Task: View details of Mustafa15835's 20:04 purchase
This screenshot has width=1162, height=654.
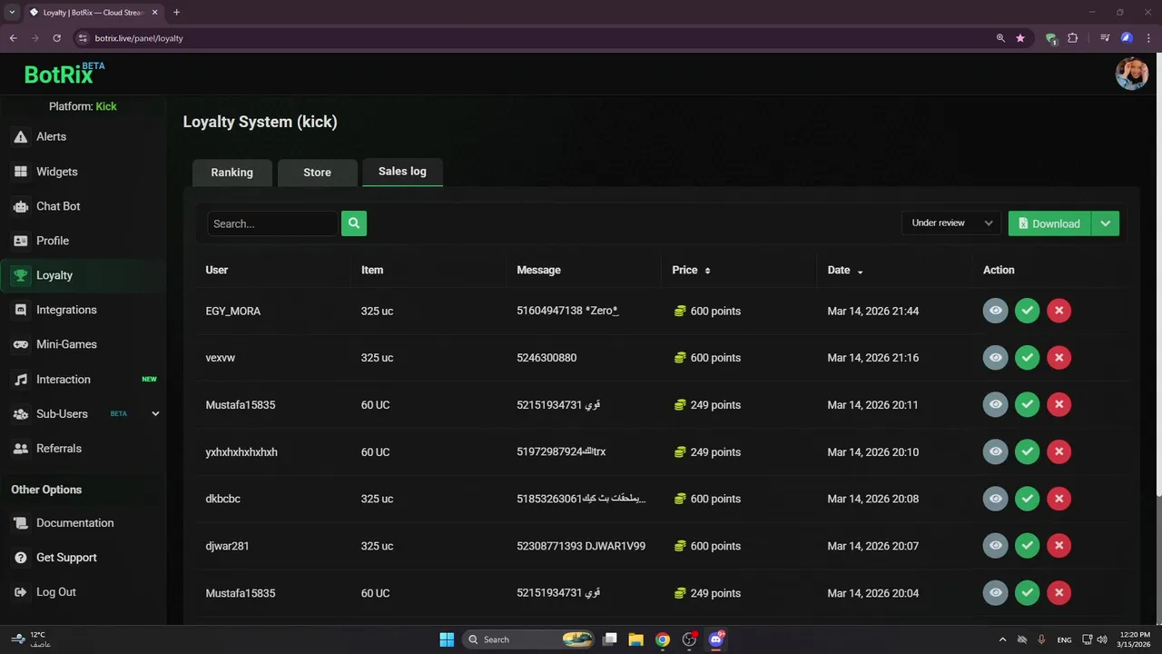Action: click(995, 593)
